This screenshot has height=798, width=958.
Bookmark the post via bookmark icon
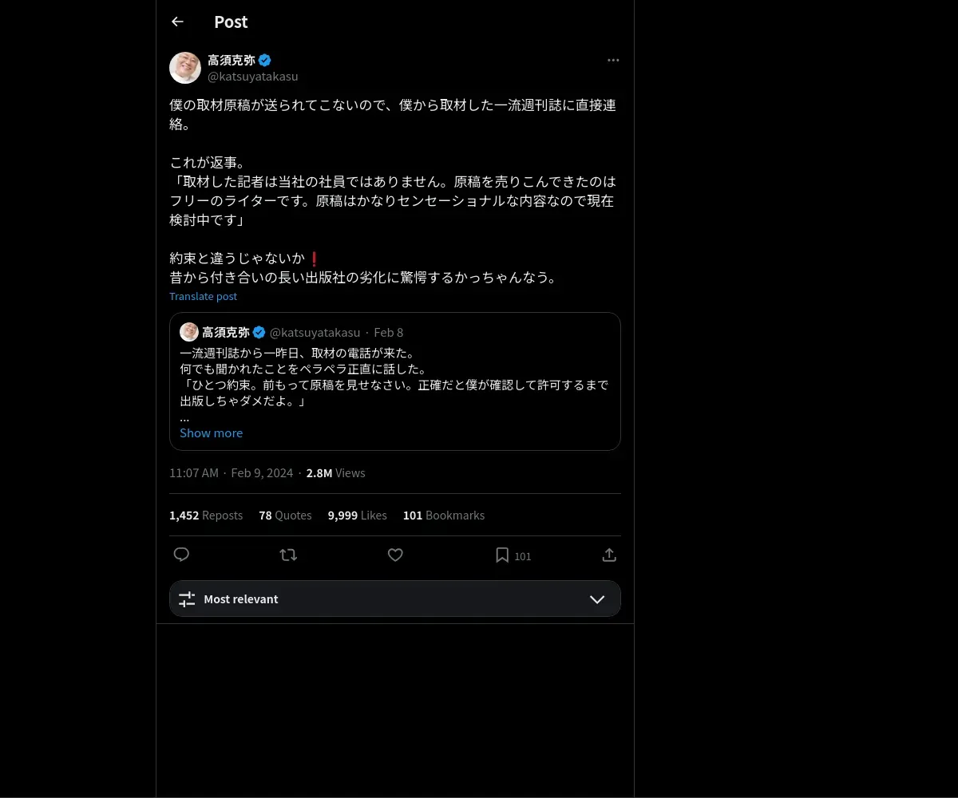[x=502, y=555]
